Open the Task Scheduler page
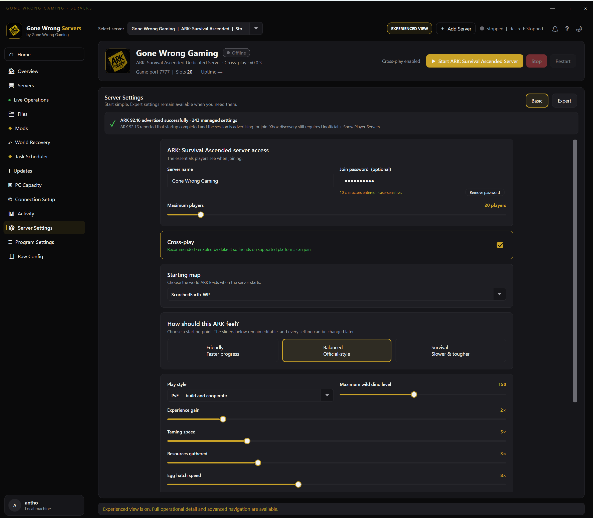 (x=45, y=156)
